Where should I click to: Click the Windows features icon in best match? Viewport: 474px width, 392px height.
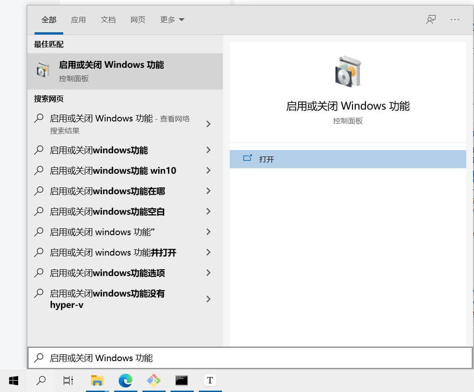(x=43, y=70)
